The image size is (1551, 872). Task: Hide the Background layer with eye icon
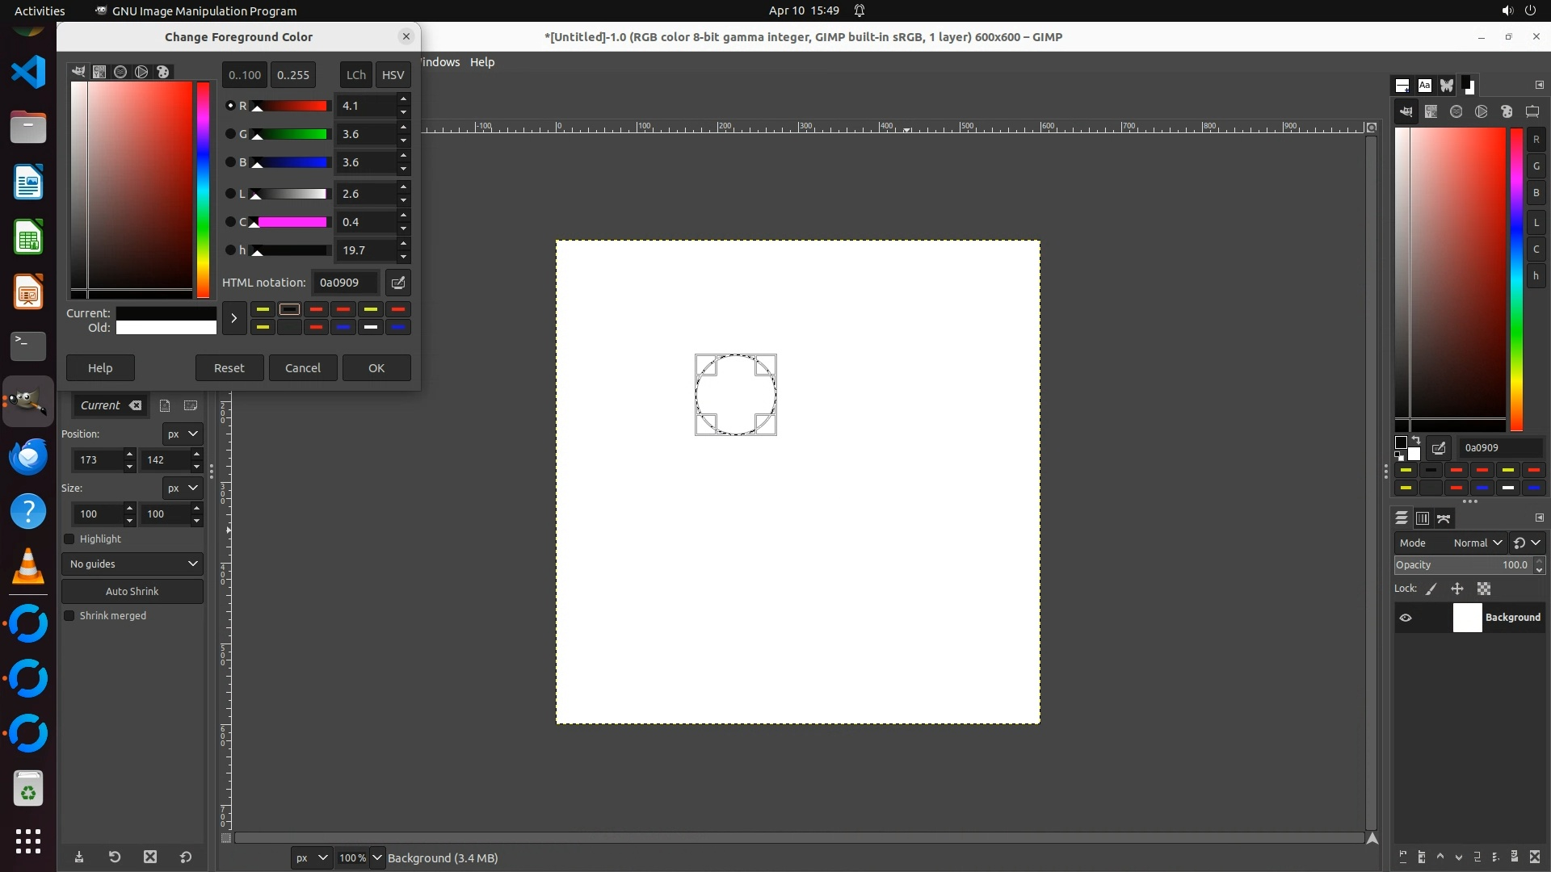tap(1406, 618)
